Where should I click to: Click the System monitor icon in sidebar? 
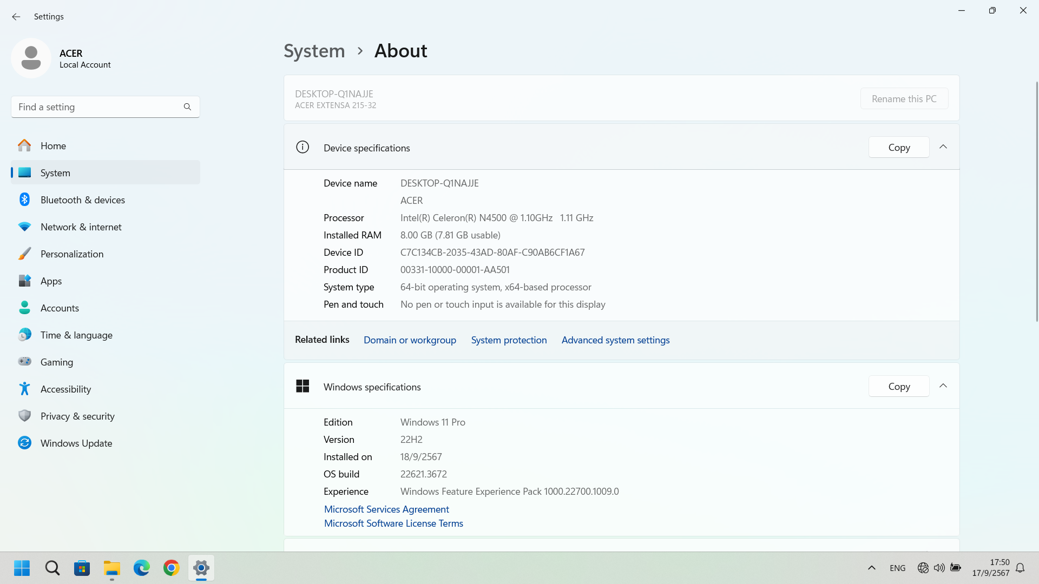click(24, 172)
